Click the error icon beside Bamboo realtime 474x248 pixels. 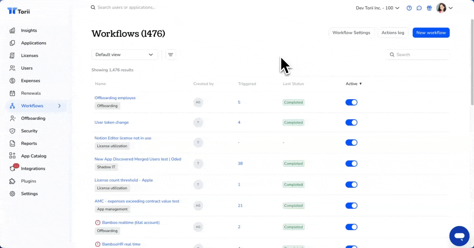click(x=97, y=223)
